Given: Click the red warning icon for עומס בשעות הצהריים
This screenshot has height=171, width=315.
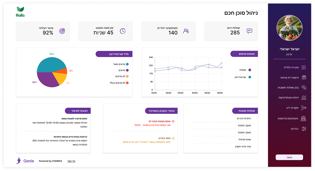Looking at the screenshot, I should 173,121.
